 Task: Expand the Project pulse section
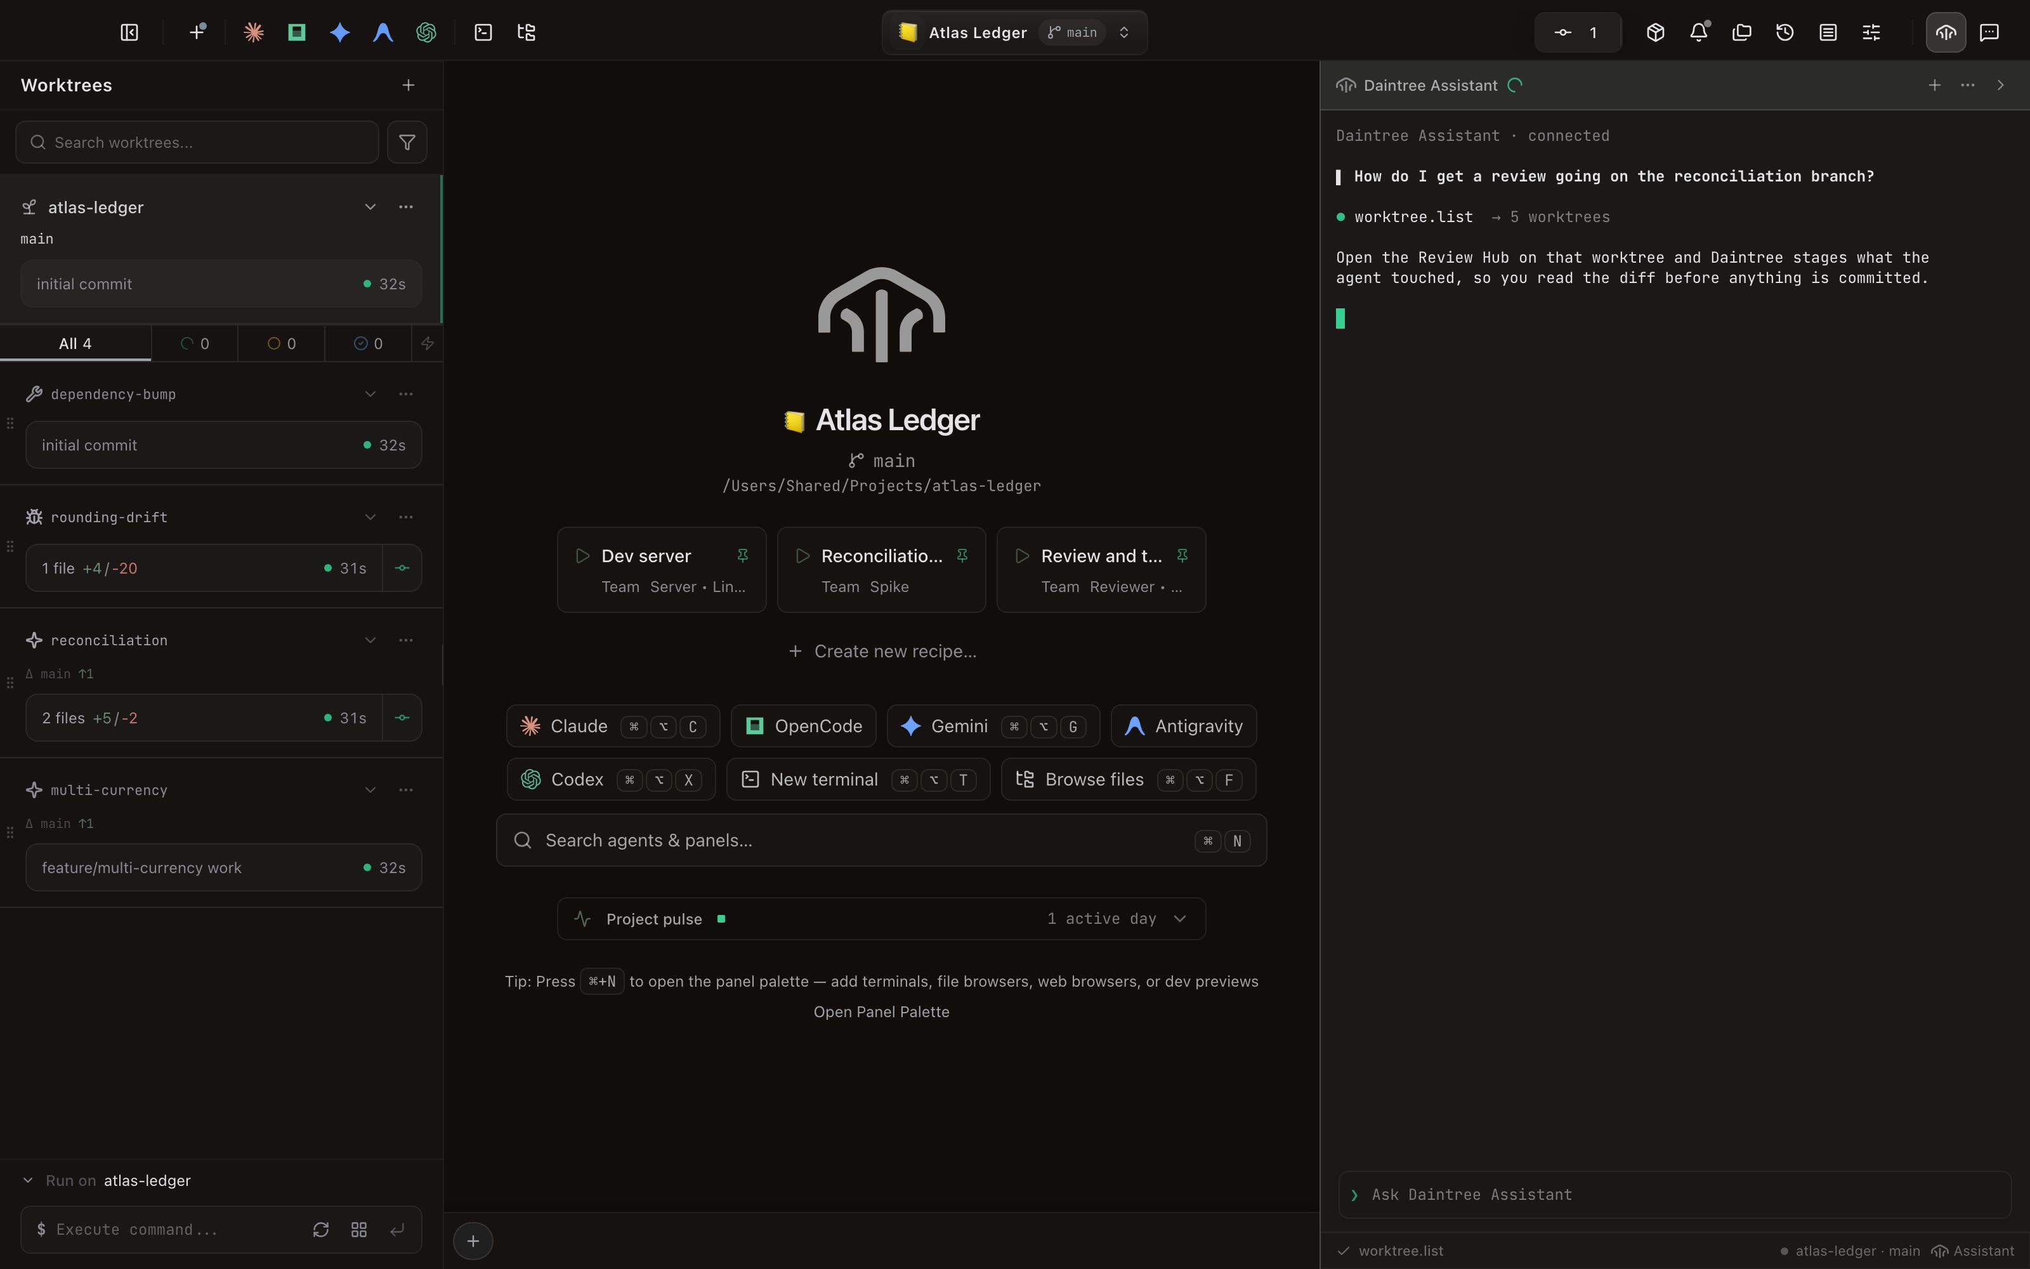[882, 919]
